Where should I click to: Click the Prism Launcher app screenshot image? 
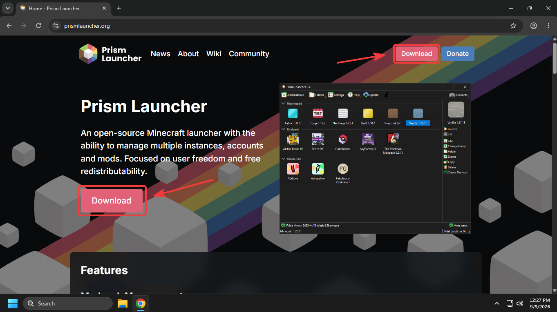(x=375, y=158)
